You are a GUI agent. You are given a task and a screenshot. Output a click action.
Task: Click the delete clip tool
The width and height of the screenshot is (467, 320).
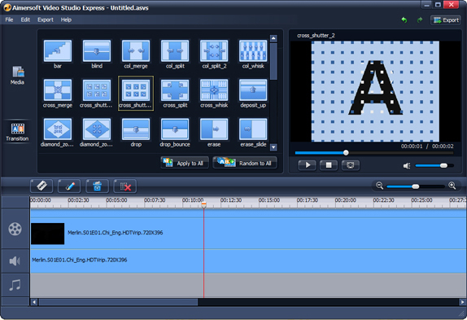tap(125, 186)
